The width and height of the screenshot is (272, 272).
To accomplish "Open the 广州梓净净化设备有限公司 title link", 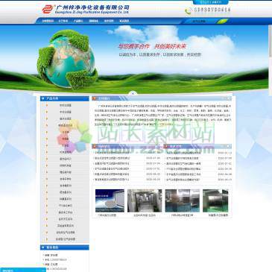I will (93, 7).
